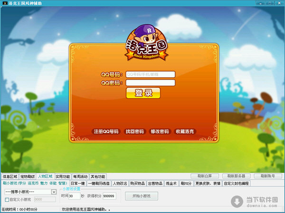The height and width of the screenshot is (213, 285).
Task: Open the 注册QQ号码 link
Action: pos(106,131)
